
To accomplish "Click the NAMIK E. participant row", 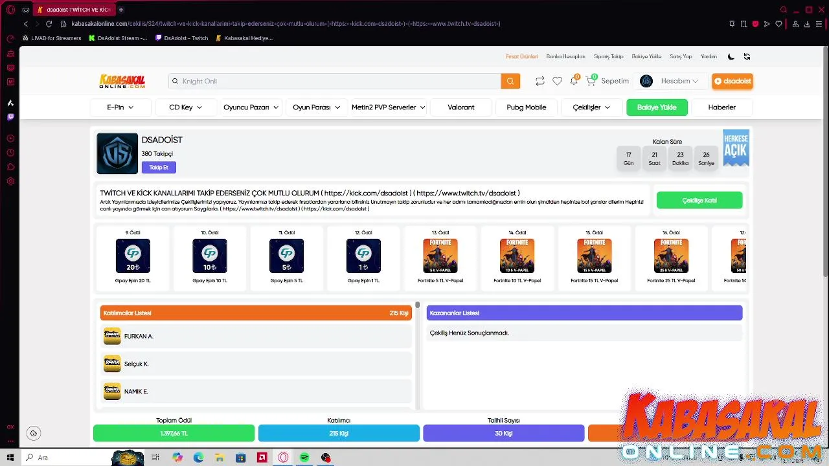I will pos(256,391).
